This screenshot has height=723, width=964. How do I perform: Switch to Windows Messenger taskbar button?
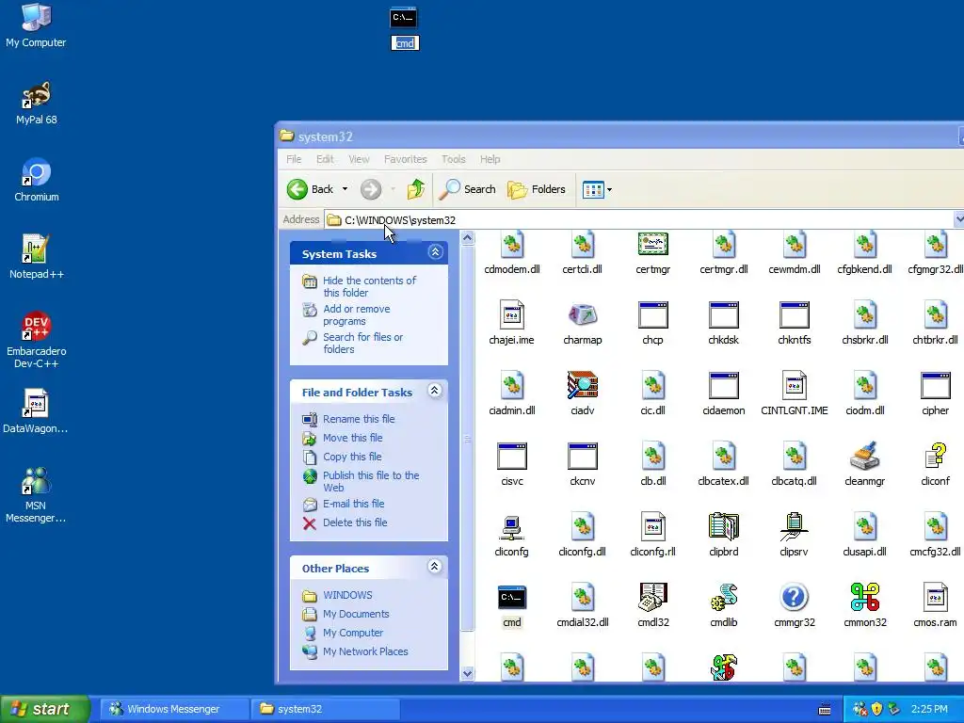click(x=173, y=709)
